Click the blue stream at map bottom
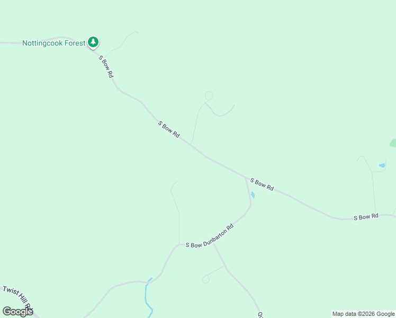Screen dimensions: 396x318 tap(148, 298)
